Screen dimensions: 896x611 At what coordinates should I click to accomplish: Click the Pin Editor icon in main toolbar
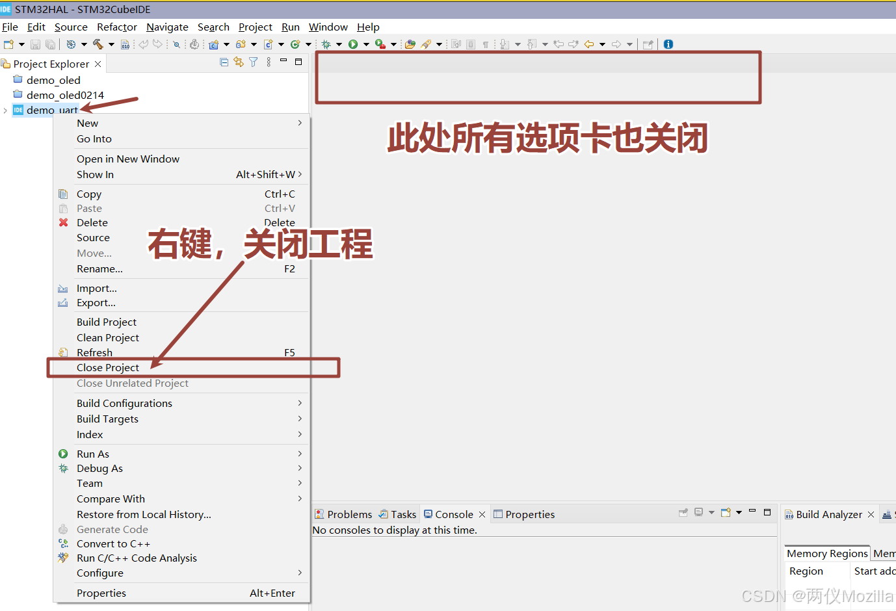pos(648,44)
